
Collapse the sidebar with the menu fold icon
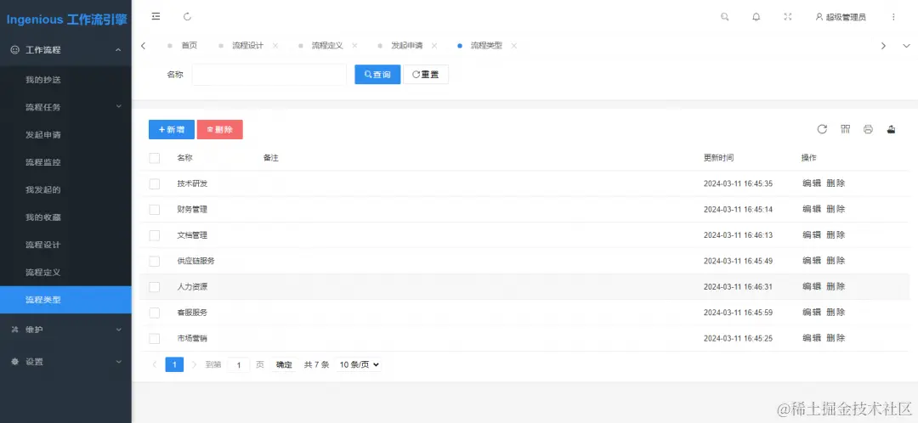click(x=156, y=17)
